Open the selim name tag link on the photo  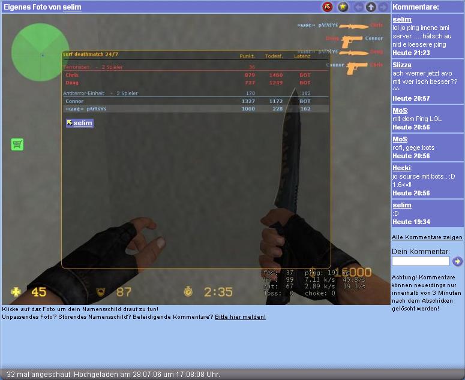click(83, 123)
